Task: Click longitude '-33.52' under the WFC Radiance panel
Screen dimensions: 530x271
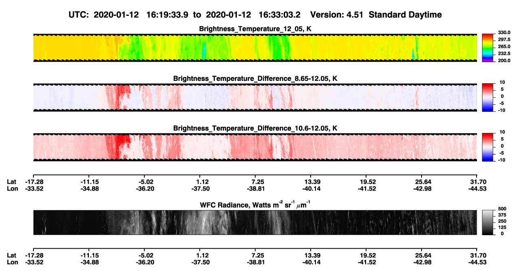Action: [x=35, y=262]
